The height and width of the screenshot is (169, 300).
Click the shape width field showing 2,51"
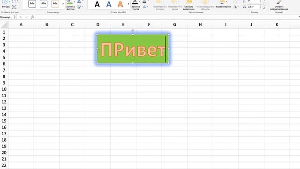[253, 7]
